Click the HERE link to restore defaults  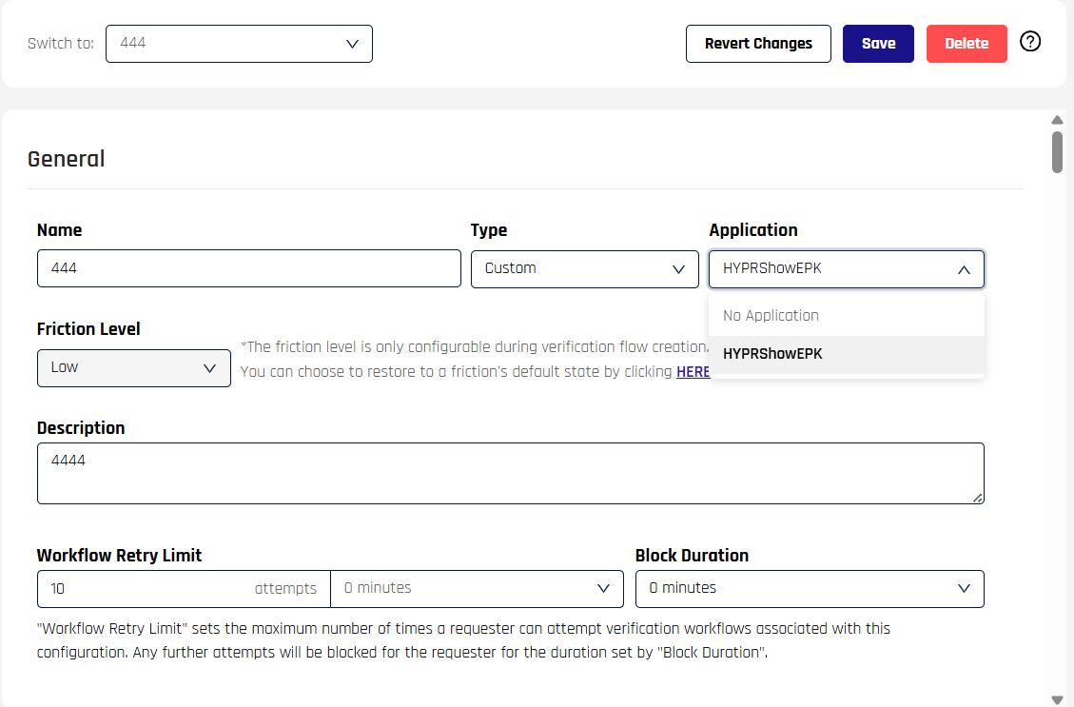point(693,372)
